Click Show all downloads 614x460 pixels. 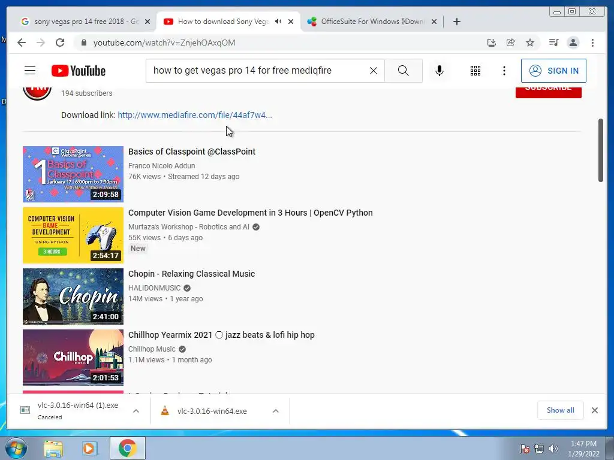[x=561, y=410]
